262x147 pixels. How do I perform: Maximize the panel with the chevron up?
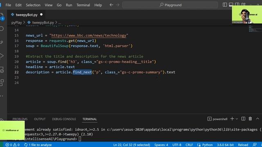257,119
